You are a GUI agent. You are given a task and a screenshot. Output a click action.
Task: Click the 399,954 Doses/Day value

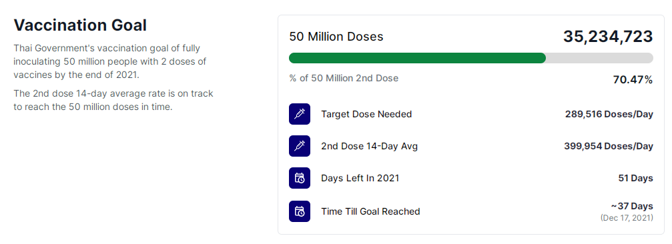(x=609, y=146)
